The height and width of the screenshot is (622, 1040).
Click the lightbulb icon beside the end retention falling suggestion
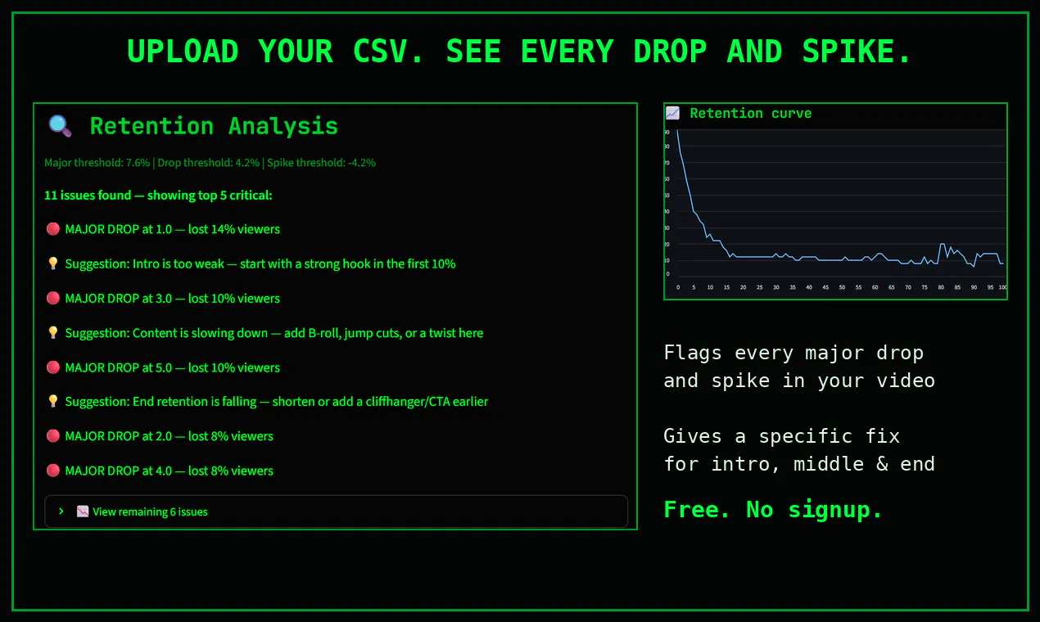52,401
